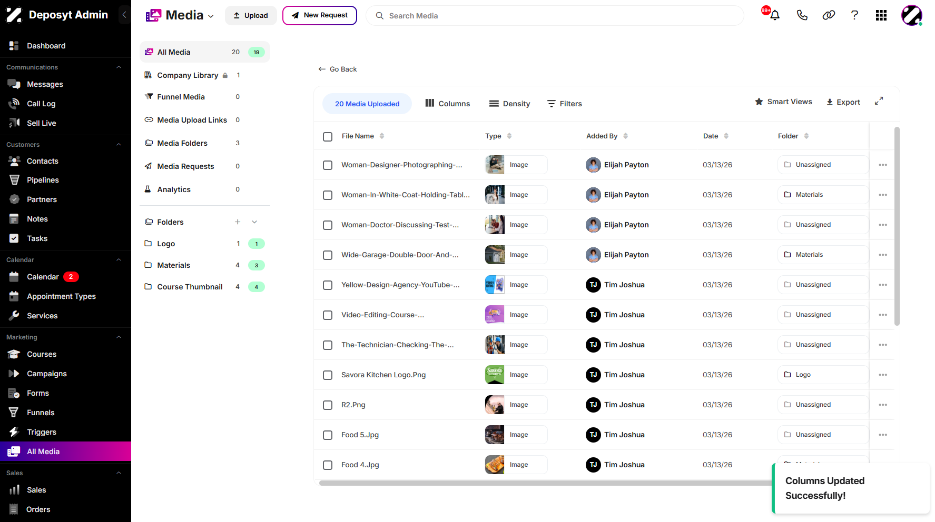Collapse the sidebar with the chevron

pyautogui.click(x=124, y=15)
